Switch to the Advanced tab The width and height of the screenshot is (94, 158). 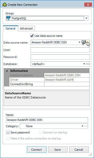tap(26, 28)
